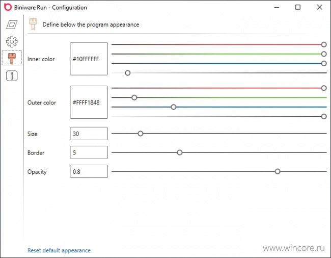
Task: Click the Inner color green slider handle
Action: click(324, 54)
